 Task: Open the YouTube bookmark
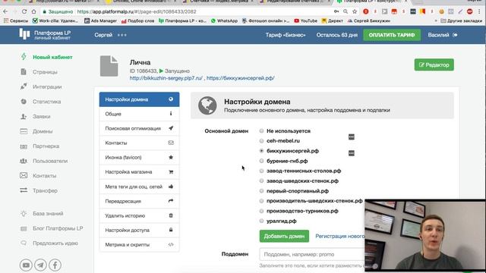click(305, 20)
